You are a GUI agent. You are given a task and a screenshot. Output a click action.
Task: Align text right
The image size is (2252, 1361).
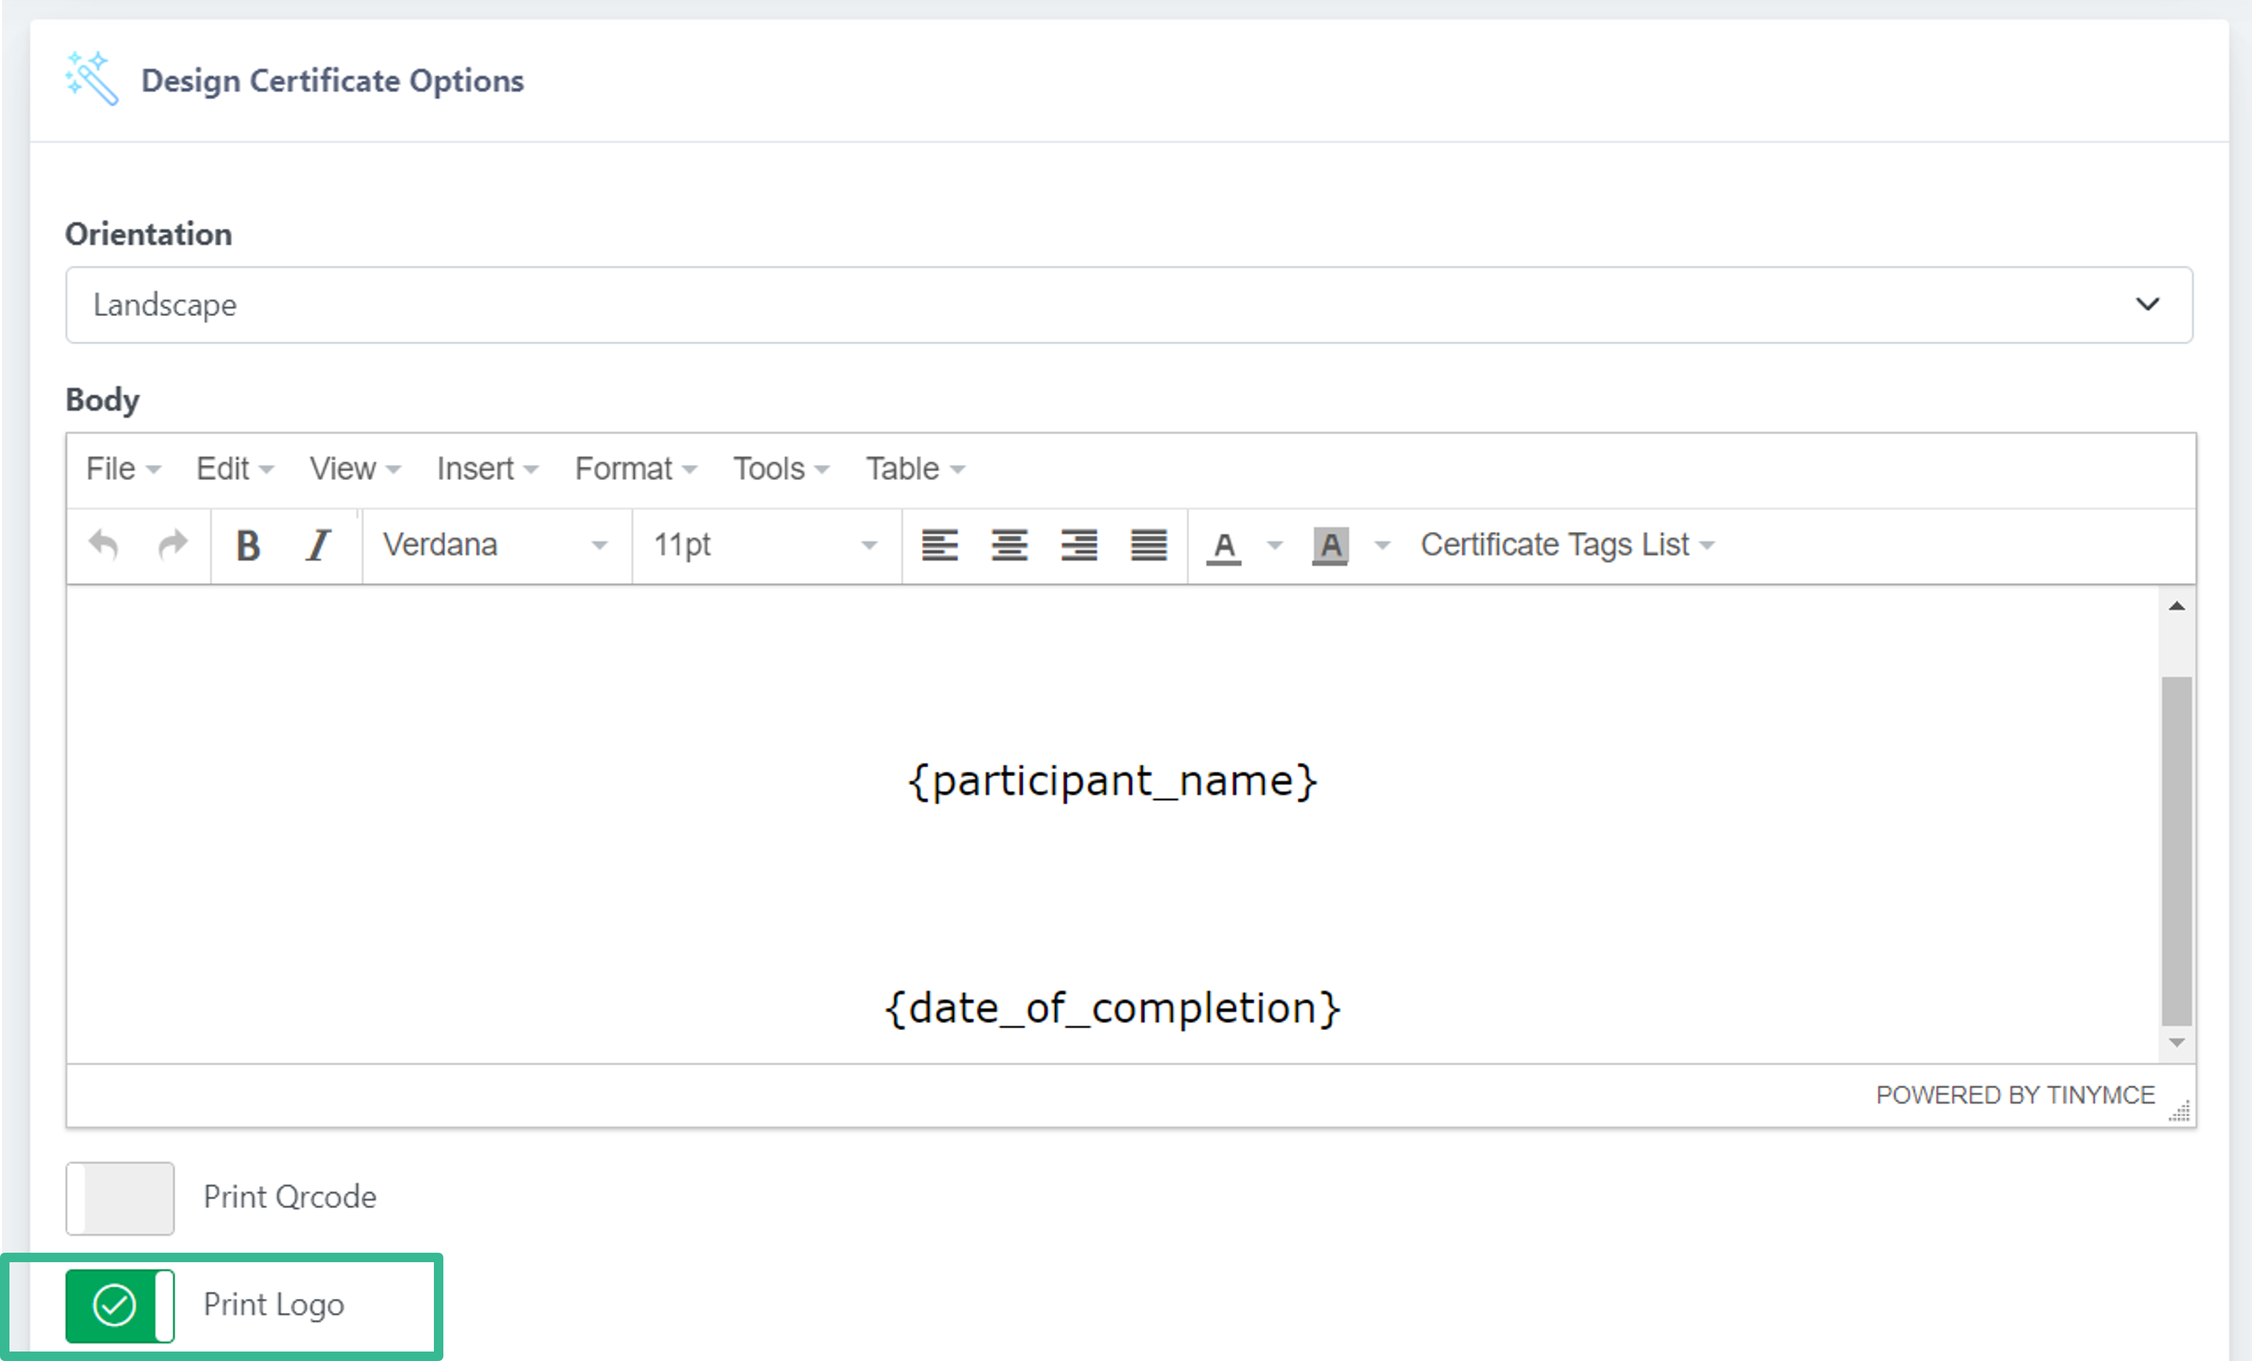1078,545
